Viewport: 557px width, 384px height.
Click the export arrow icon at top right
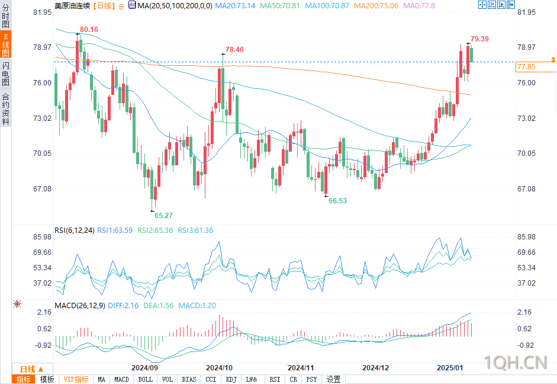point(511,5)
